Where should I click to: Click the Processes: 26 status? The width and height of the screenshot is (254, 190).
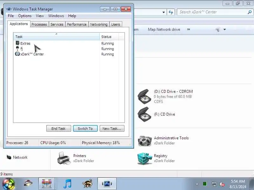point(17,143)
